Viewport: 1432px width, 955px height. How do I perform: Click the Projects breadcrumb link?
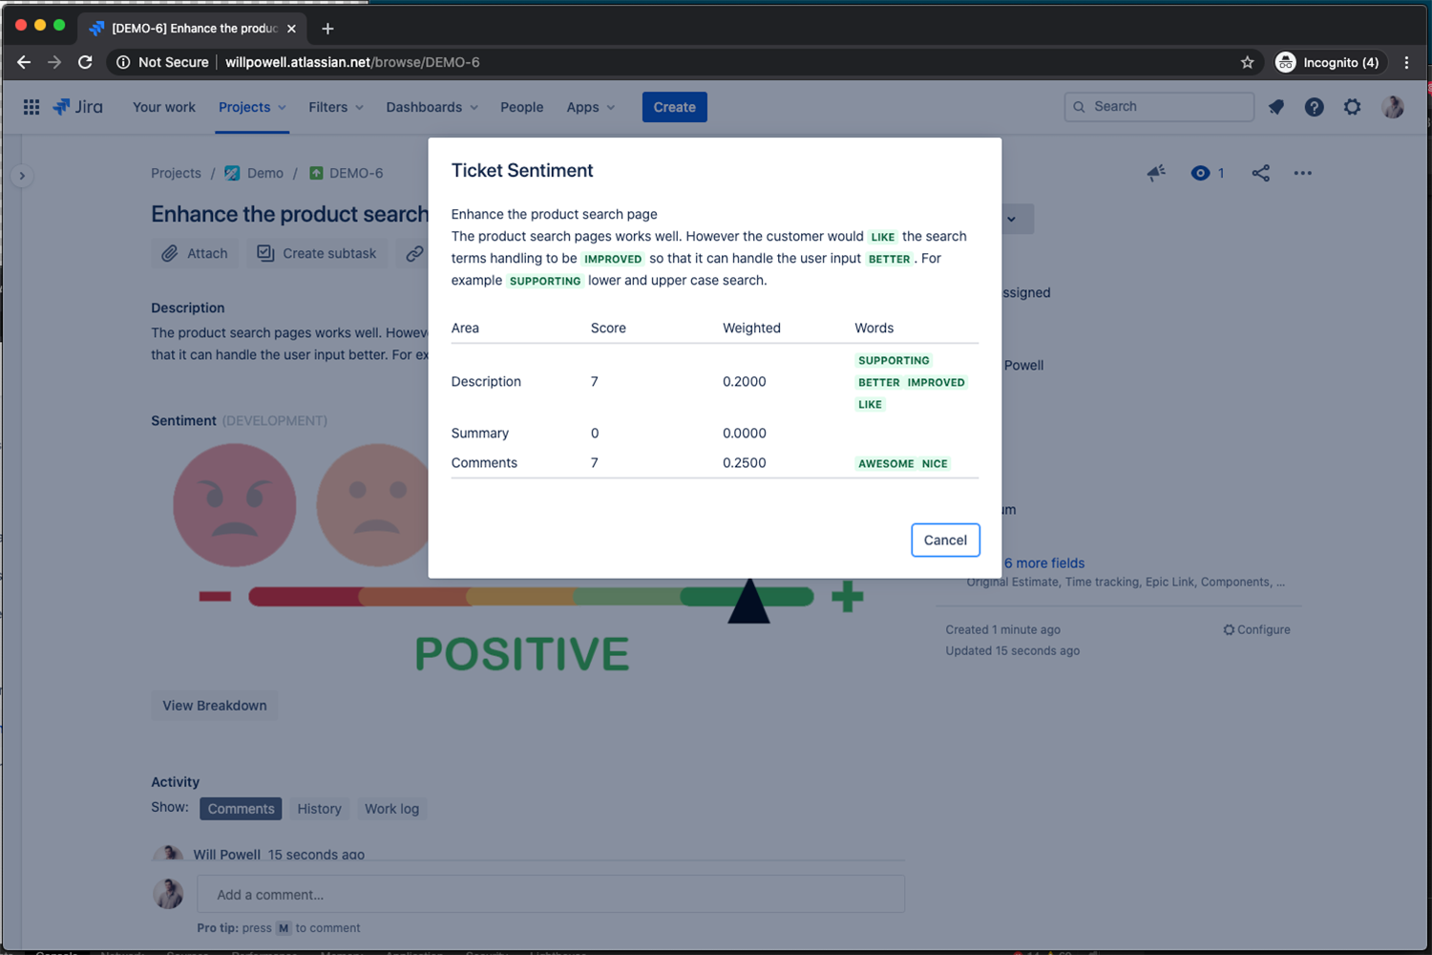(176, 173)
